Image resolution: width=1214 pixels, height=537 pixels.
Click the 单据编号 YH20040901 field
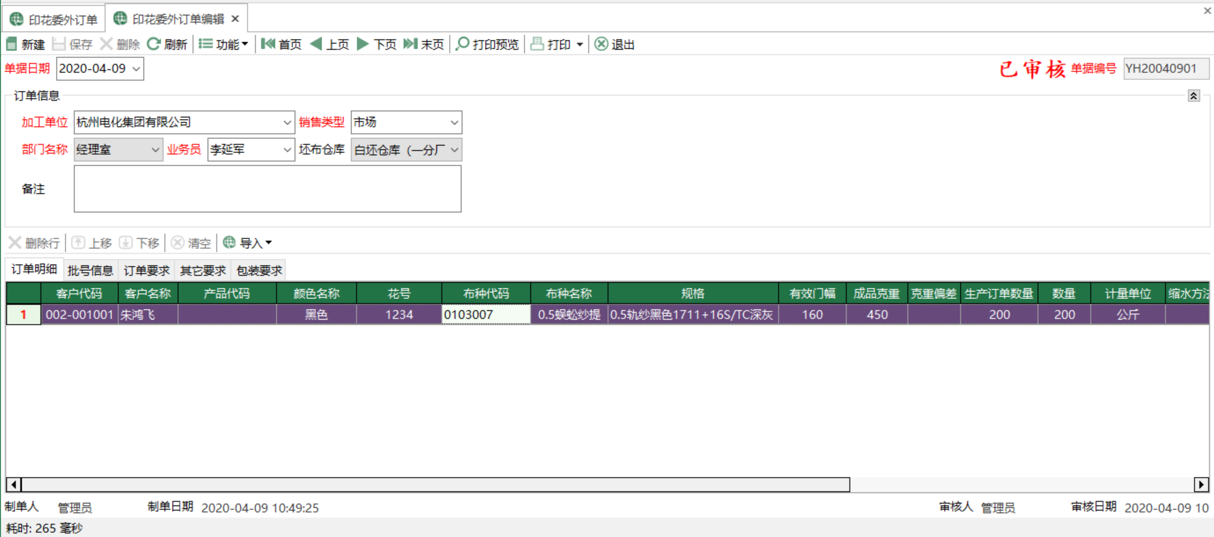pyautogui.click(x=1165, y=69)
